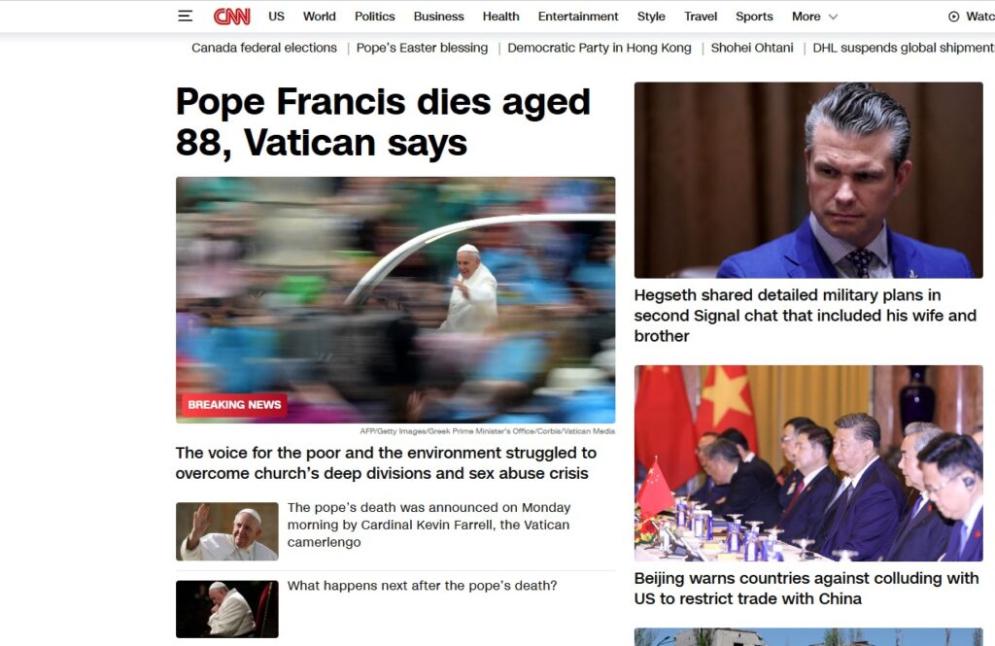
Task: Click the CNN logo
Action: pos(231,16)
